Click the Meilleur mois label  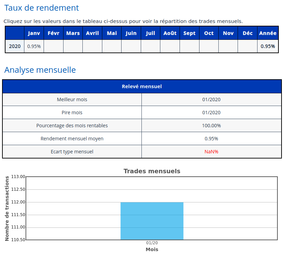point(72,99)
